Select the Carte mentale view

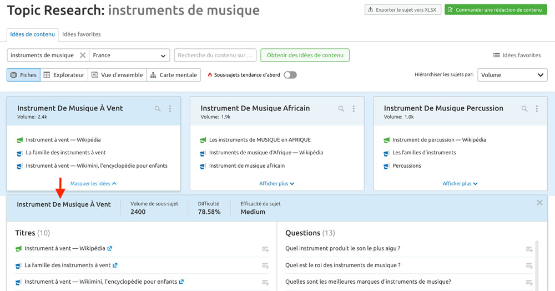coord(173,75)
